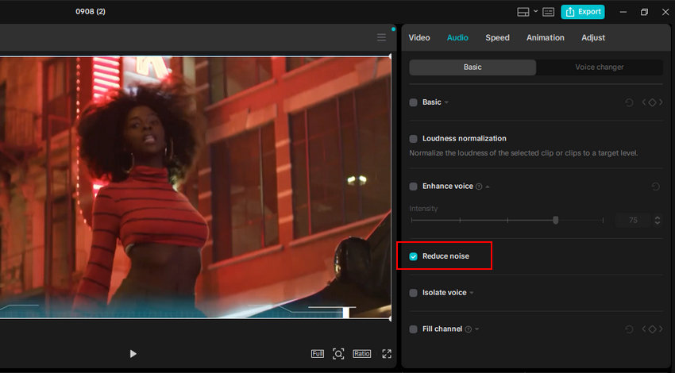Screen dimensions: 675x373
Task: Open the Animation tab
Action: tap(545, 37)
